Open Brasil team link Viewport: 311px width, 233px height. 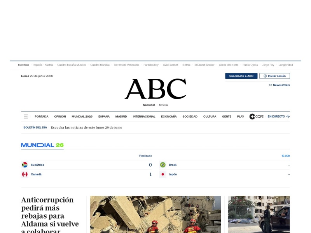173,165
